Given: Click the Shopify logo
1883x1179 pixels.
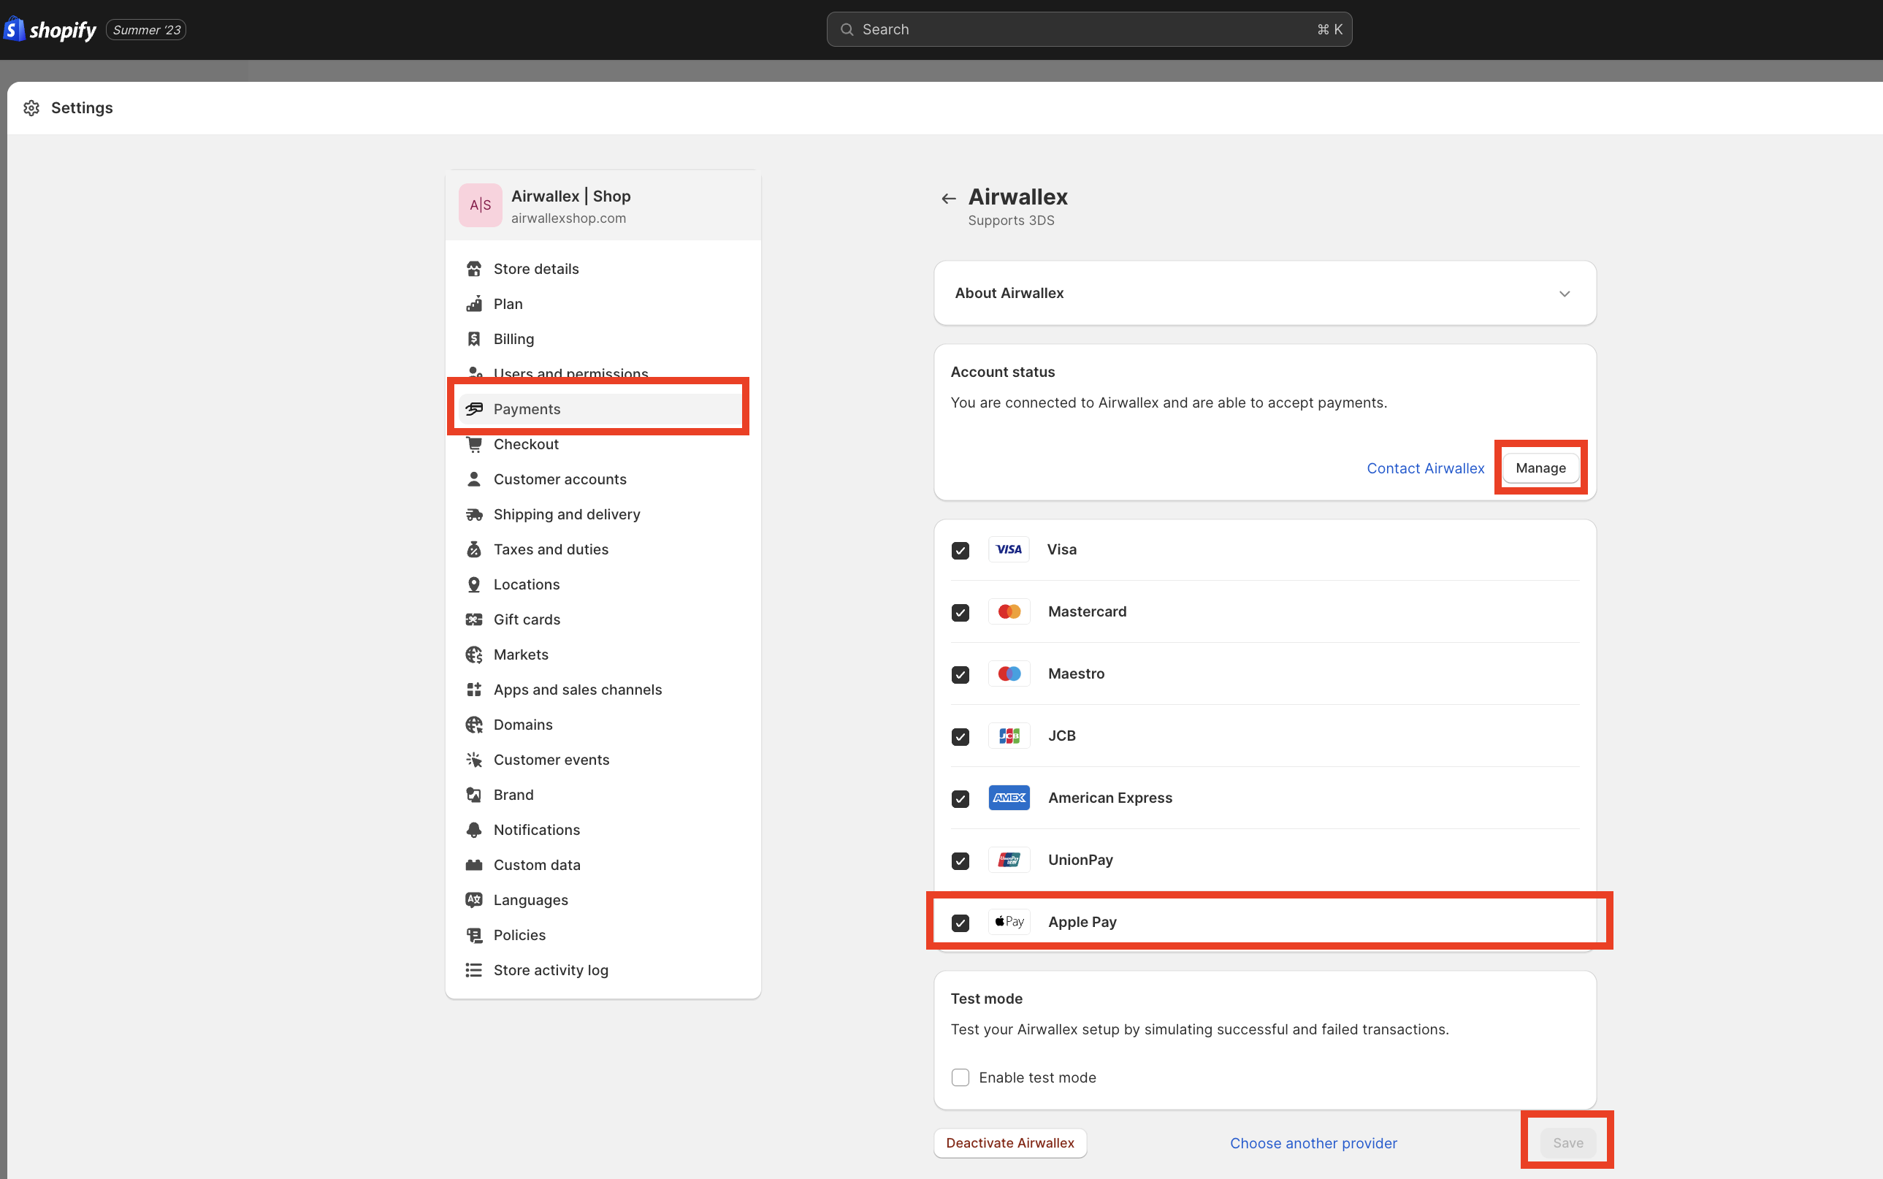Looking at the screenshot, I should tap(50, 30).
